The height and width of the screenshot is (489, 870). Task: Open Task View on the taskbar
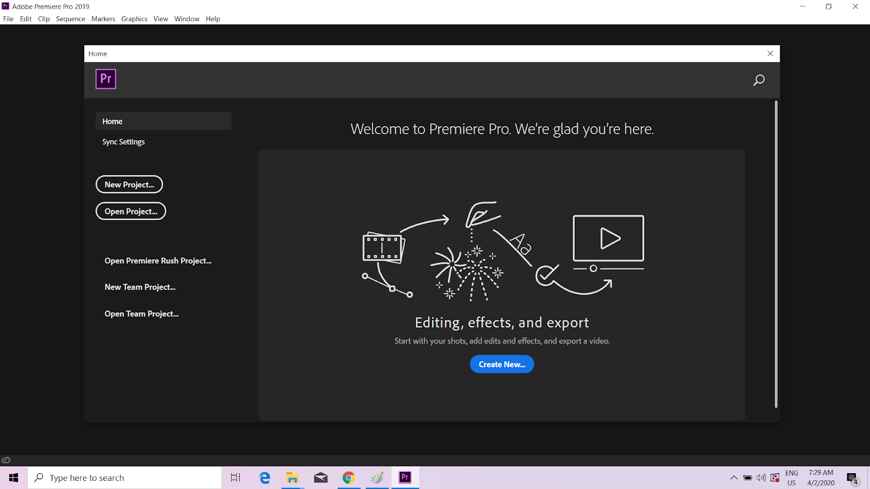235,478
